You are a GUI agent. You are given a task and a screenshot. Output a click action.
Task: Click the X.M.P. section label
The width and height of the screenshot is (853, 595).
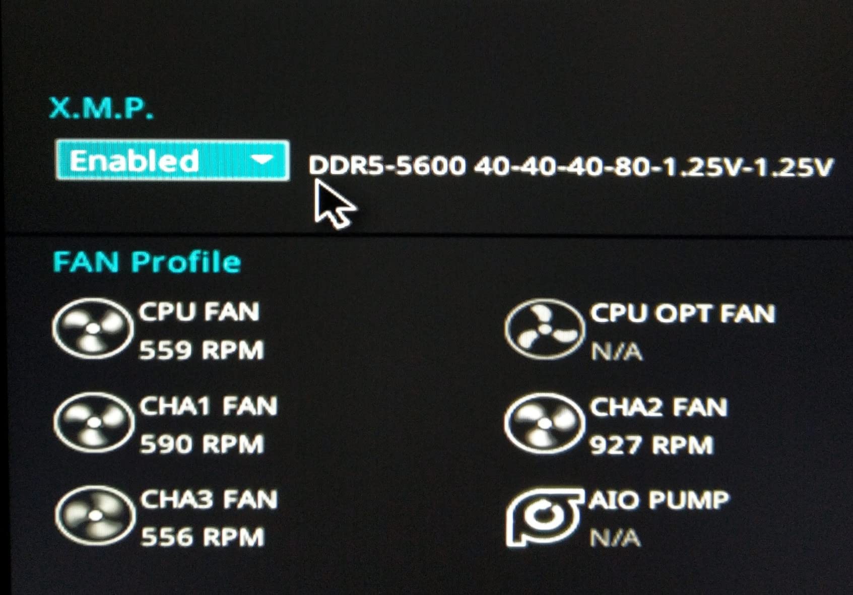coord(101,108)
